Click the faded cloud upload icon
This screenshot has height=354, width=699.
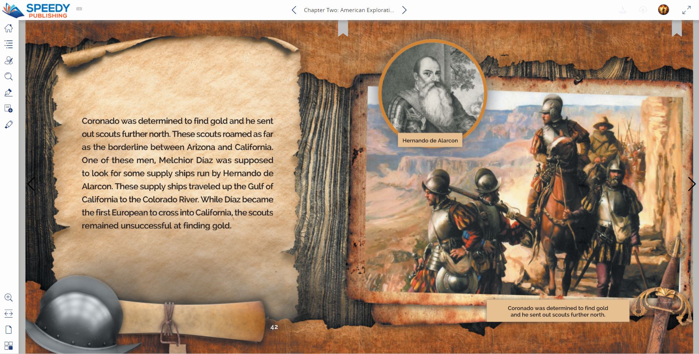click(643, 10)
